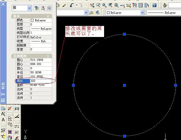This screenshot has height=140, width=181.
Task: Click the empty 超链接 value field
Action: click(41, 45)
